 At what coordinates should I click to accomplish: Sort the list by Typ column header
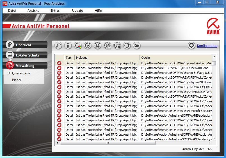pyautogui.click(x=69, y=58)
